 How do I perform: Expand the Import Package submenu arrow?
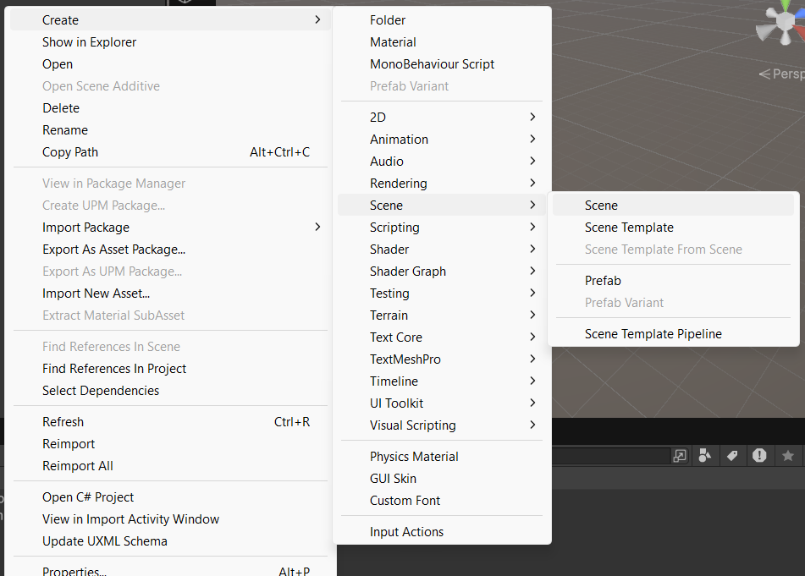[x=317, y=228]
